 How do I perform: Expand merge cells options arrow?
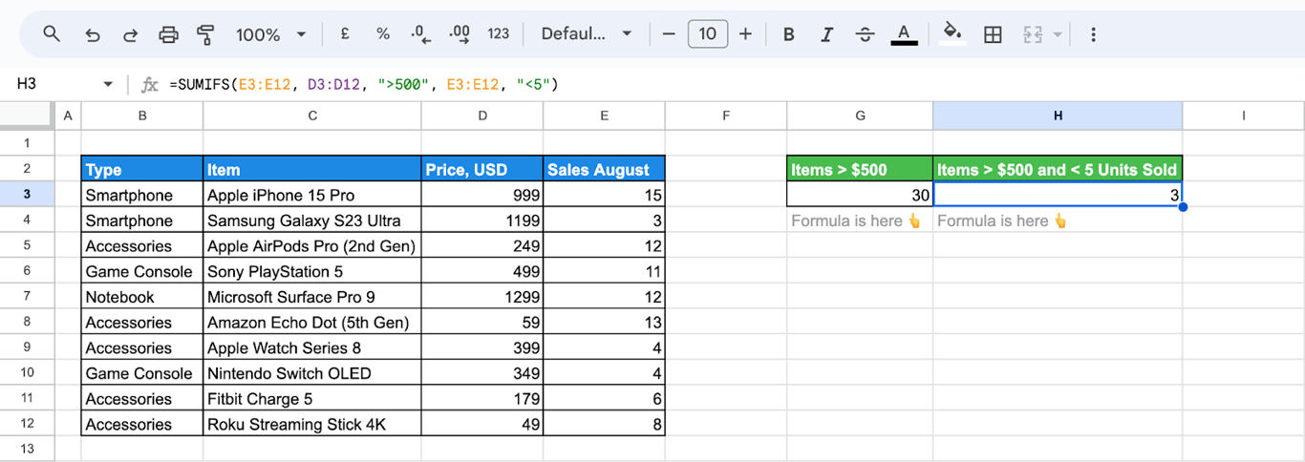click(x=1057, y=34)
